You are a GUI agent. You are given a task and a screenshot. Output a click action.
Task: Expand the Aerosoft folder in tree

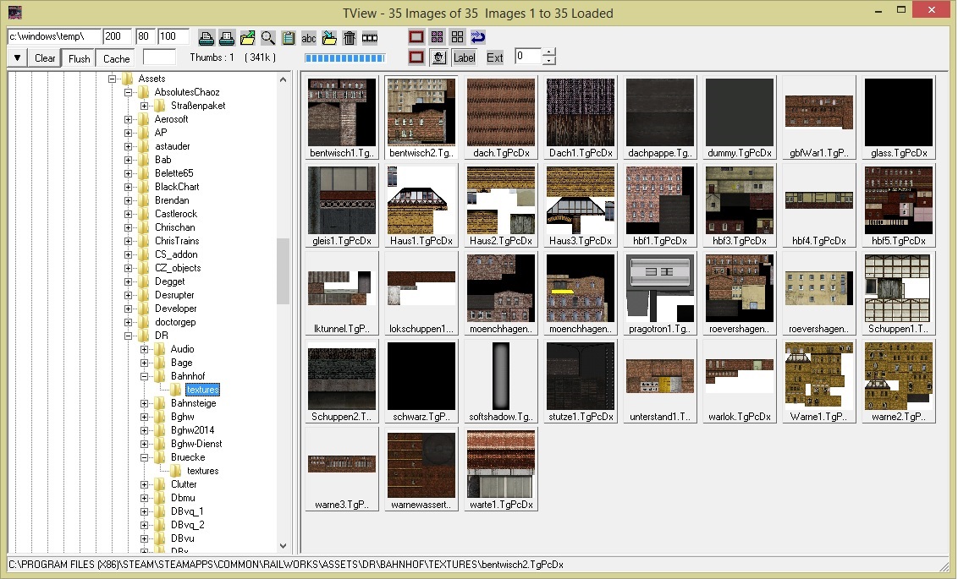click(x=129, y=119)
